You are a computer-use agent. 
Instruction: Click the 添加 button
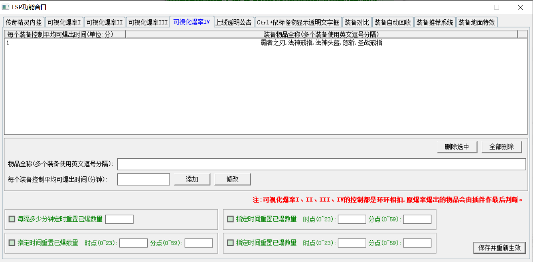pyautogui.click(x=192, y=179)
